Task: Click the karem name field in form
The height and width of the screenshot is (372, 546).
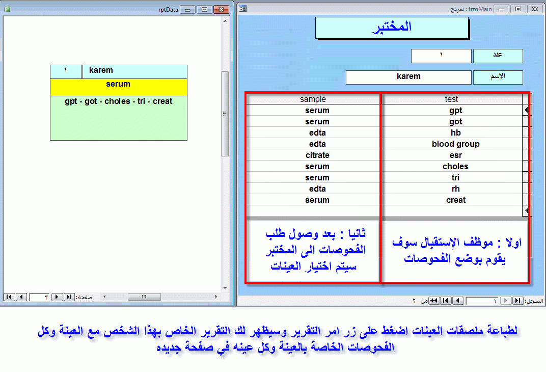Action: [408, 77]
